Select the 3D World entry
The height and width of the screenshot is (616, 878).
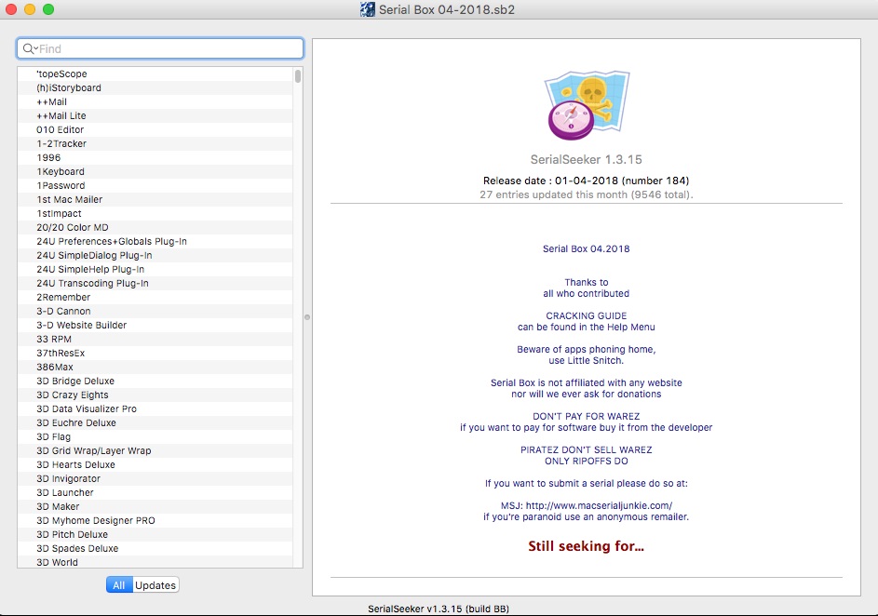(x=155, y=562)
